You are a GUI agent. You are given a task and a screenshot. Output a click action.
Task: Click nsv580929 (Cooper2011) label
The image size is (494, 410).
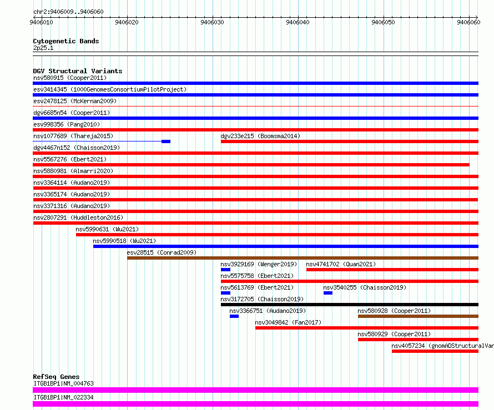point(394,334)
